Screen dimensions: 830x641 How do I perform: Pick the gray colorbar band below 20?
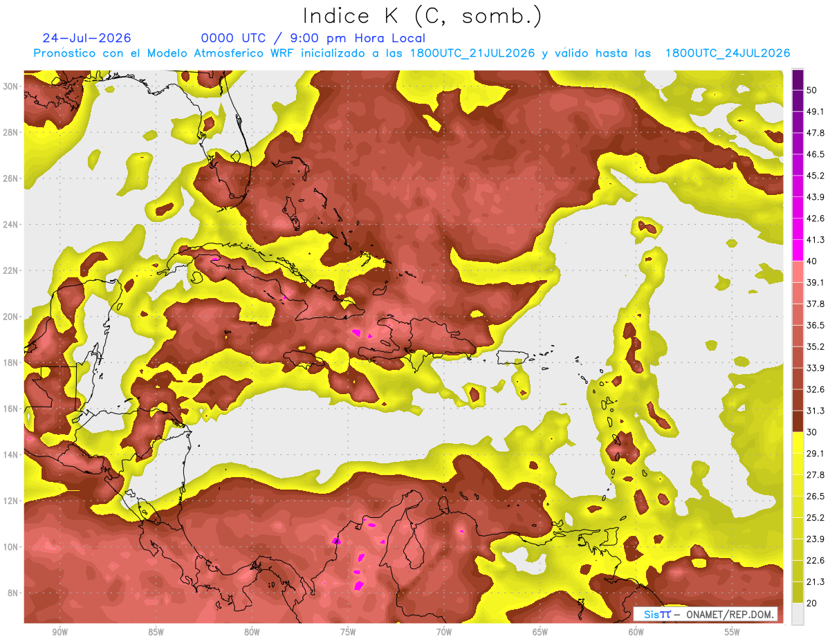797,614
